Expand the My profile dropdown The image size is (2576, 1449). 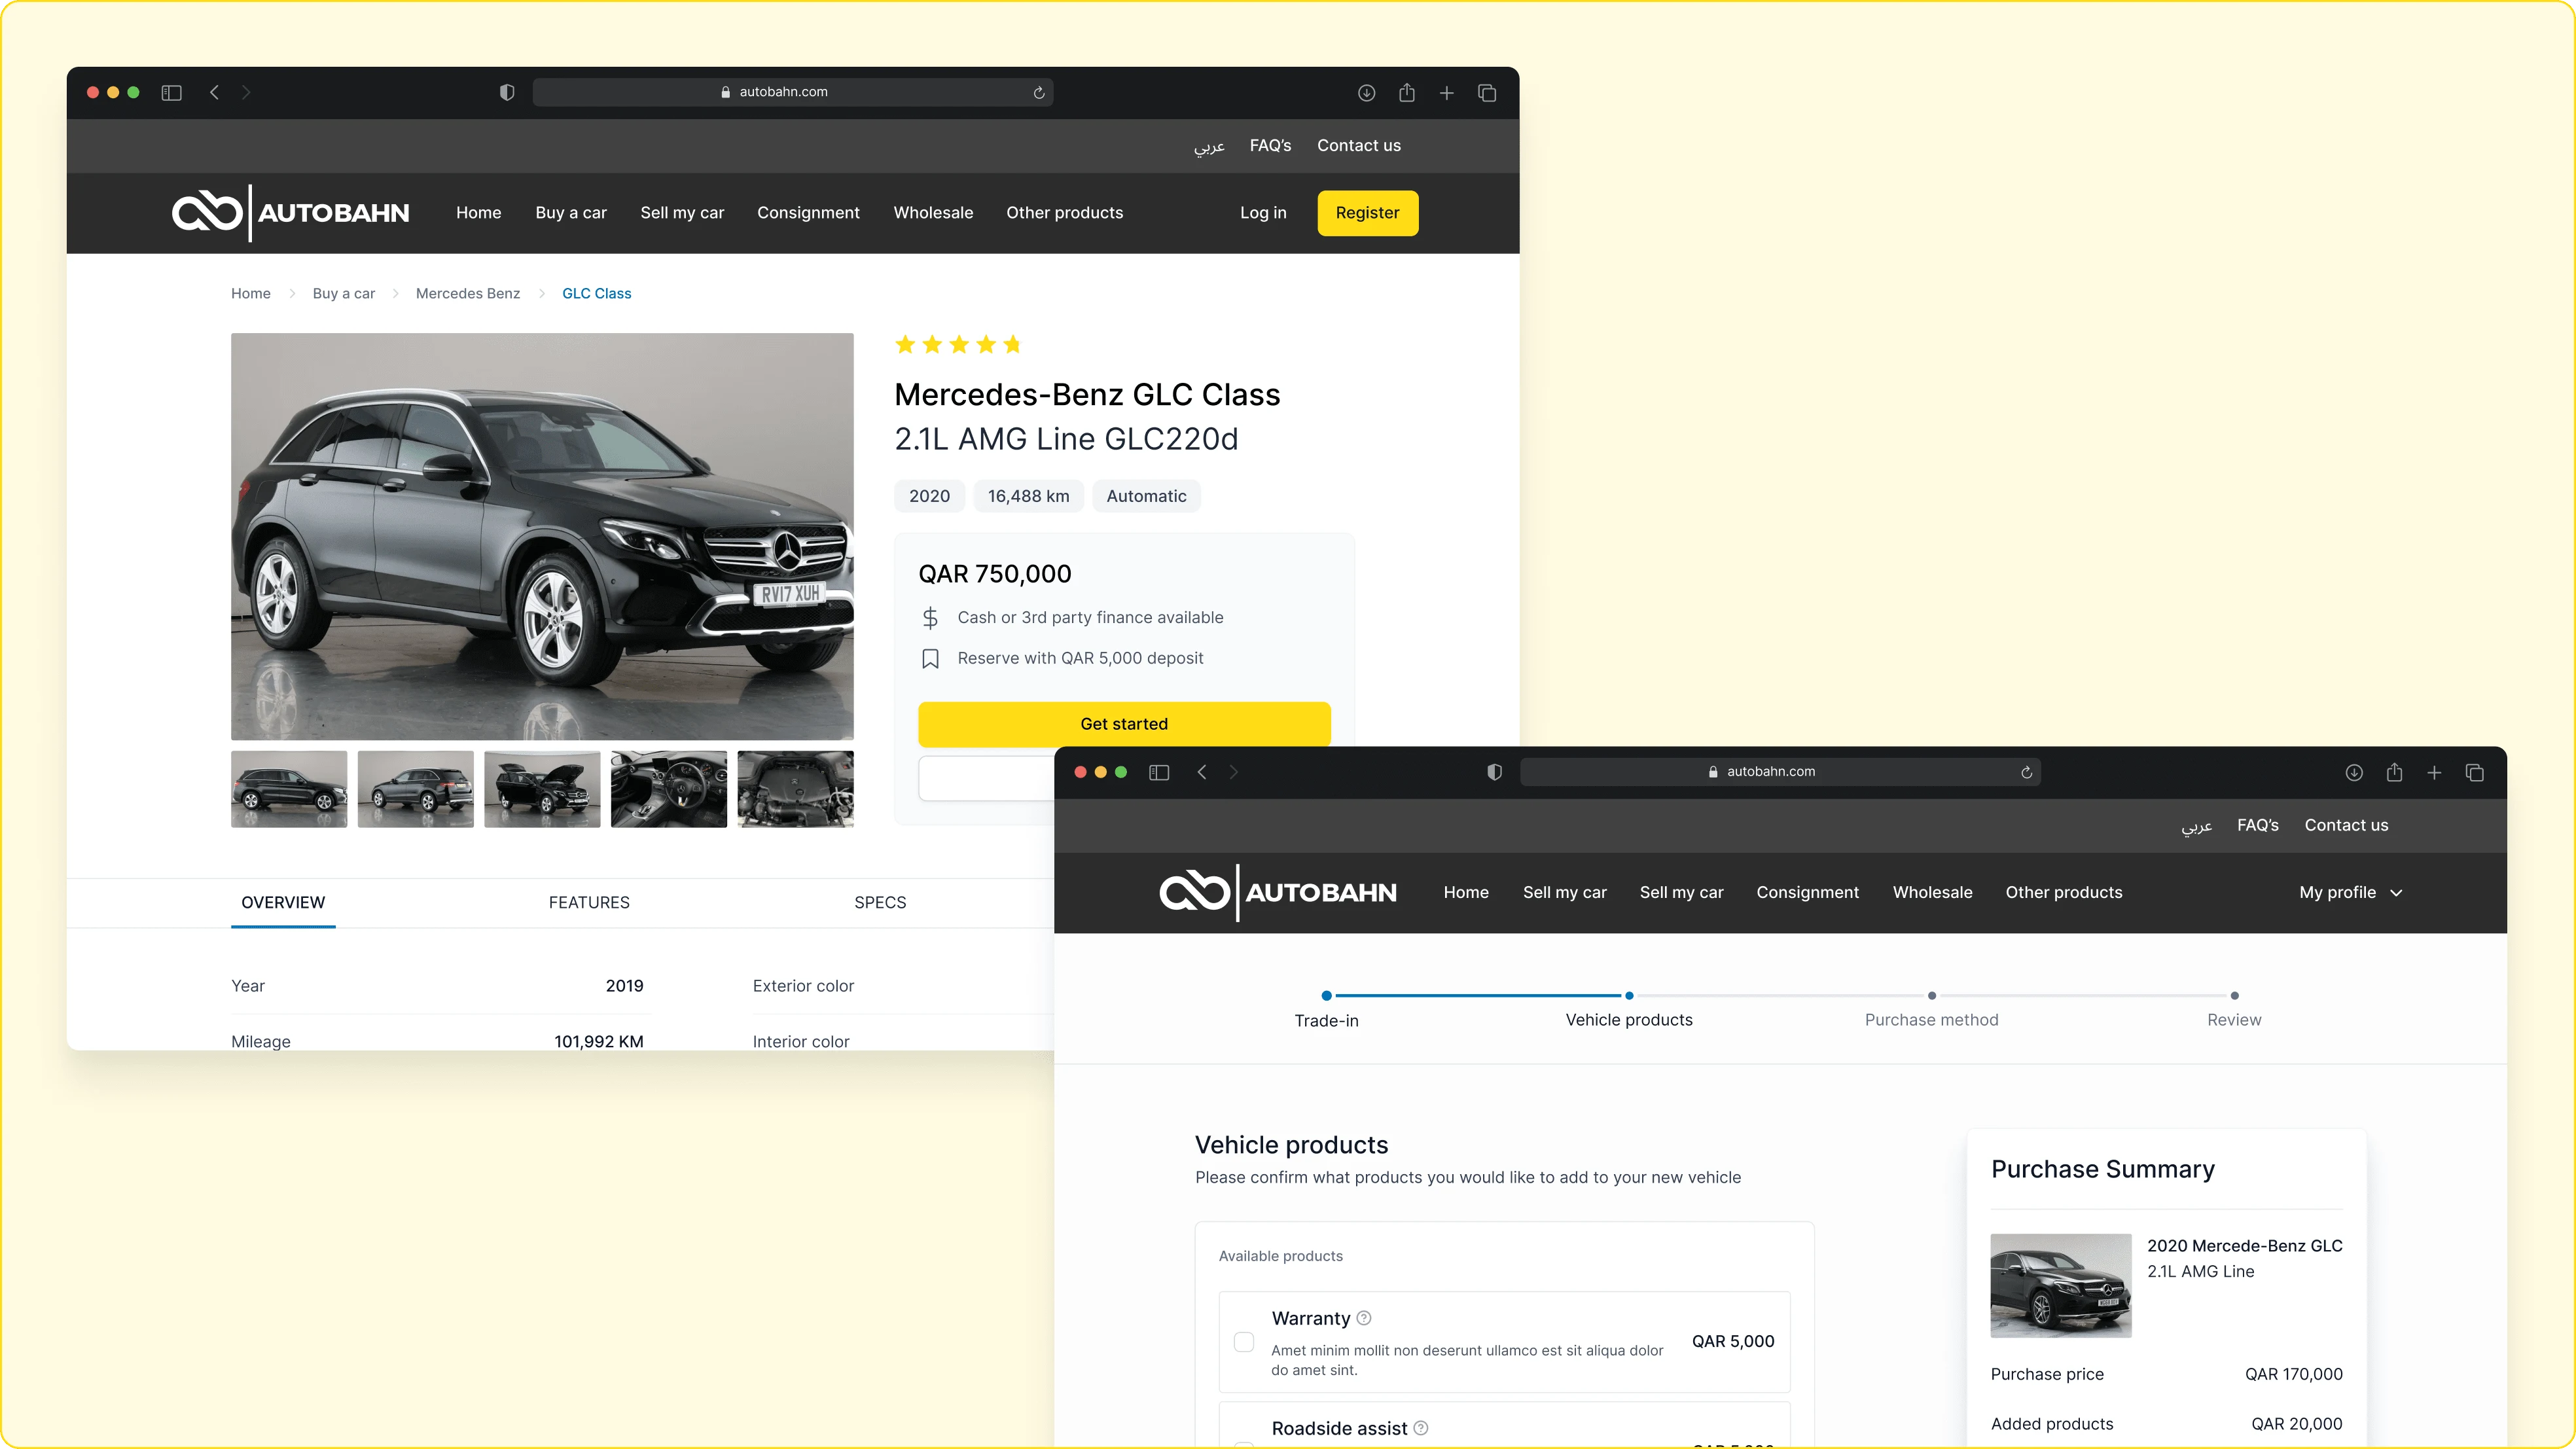click(x=2350, y=892)
